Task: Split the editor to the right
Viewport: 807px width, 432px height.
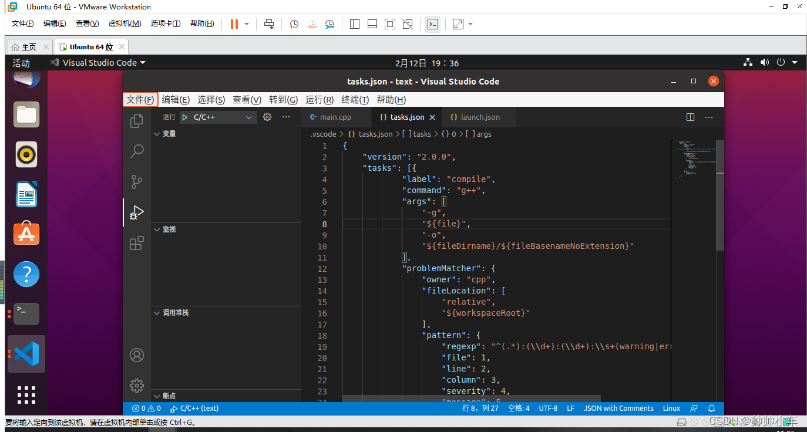Action: 691,117
